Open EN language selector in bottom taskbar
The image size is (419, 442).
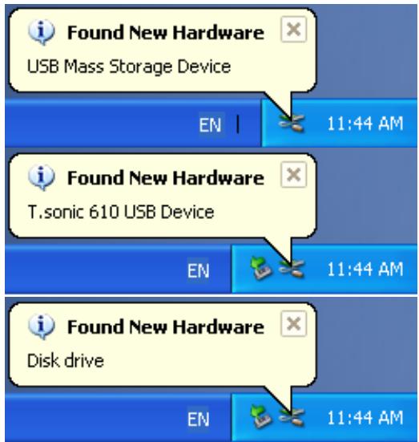point(198,419)
